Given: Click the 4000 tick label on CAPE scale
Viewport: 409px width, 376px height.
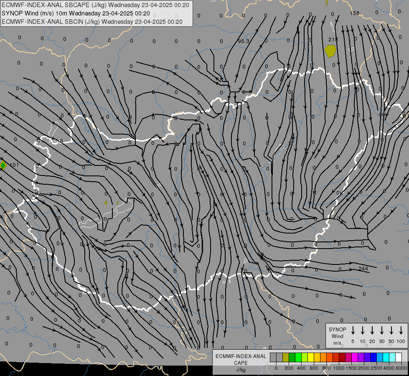Looking at the screenshot, I should click(389, 368).
